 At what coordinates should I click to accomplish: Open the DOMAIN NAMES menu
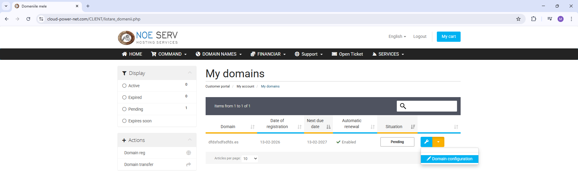pos(219,54)
